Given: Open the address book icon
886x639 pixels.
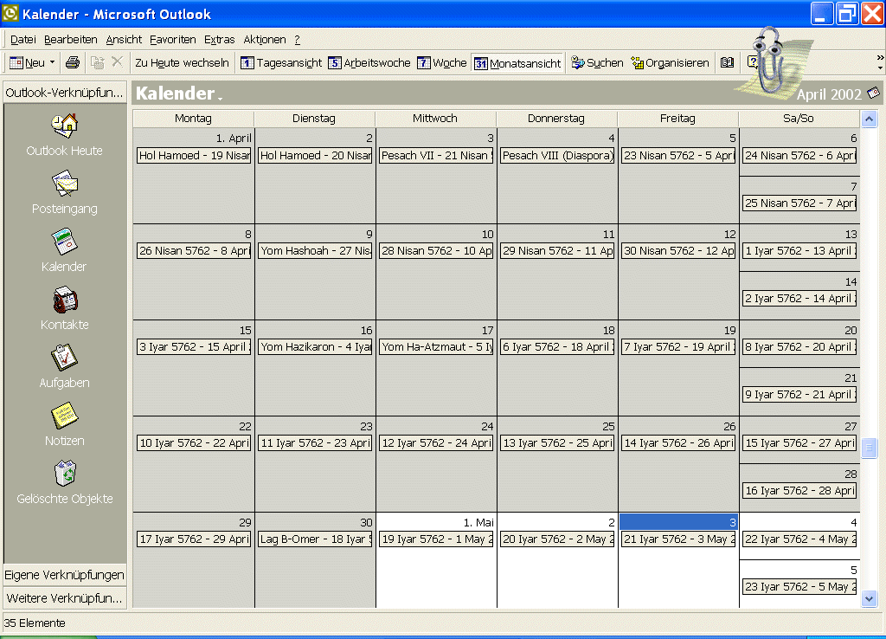Looking at the screenshot, I should click(727, 62).
